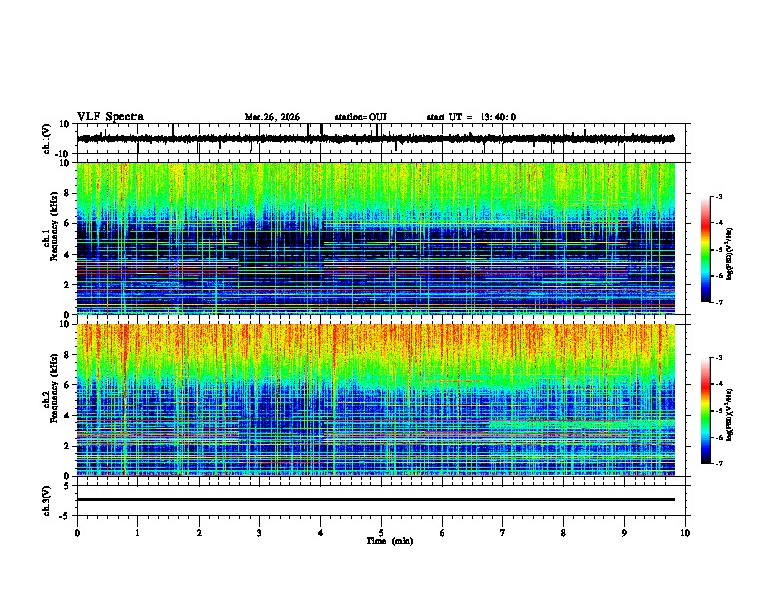
Task: Click the ch.2 spectrogram color scale bar
Action: [705, 411]
